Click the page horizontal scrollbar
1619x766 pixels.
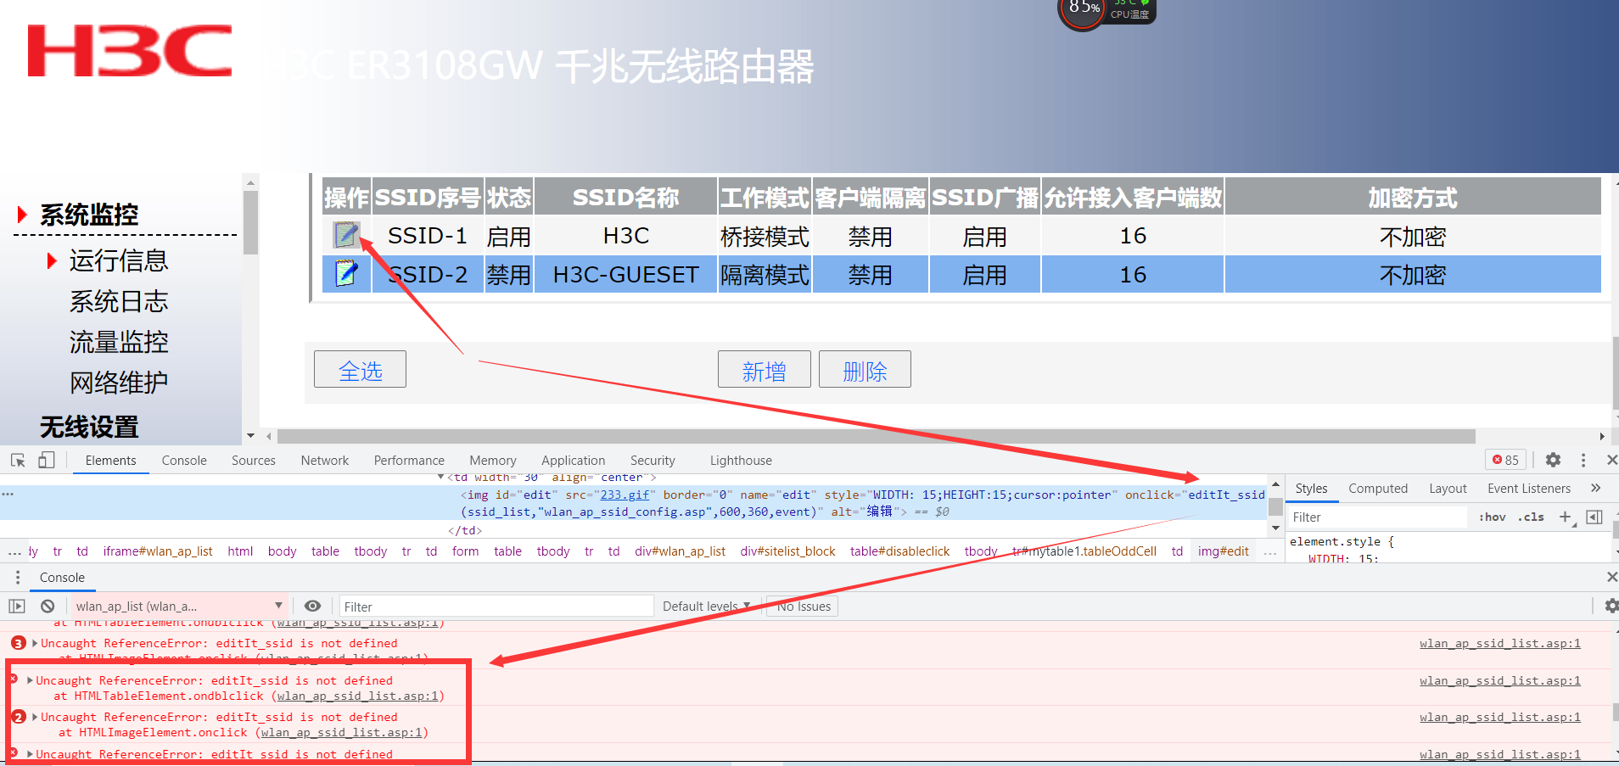point(876,436)
